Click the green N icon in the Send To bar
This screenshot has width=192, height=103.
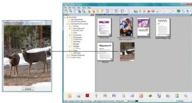pyautogui.click(x=105, y=95)
